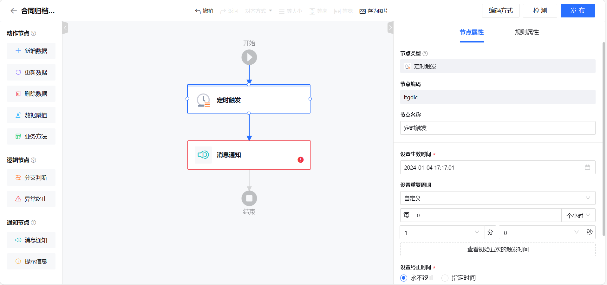The height and width of the screenshot is (285, 607).
Task: Click the 等大小 equal size tool
Action: point(290,11)
